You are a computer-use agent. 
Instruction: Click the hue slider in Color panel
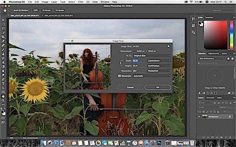pos(232,35)
